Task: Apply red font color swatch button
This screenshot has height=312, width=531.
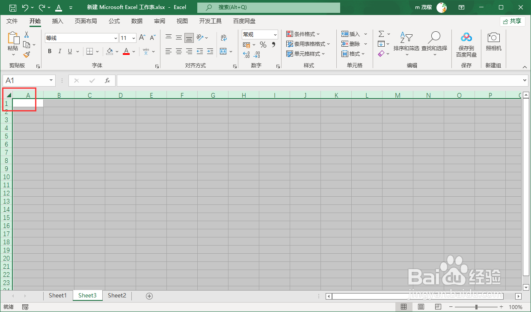Action: point(126,51)
